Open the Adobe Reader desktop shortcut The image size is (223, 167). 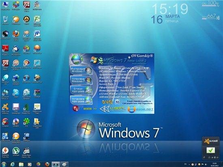pyautogui.click(x=5, y=50)
